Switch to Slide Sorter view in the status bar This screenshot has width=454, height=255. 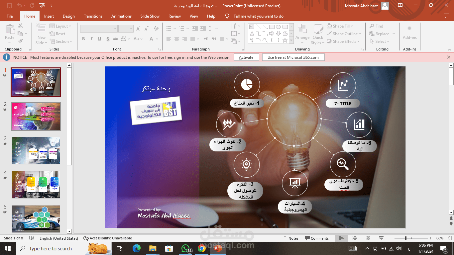[355, 238]
